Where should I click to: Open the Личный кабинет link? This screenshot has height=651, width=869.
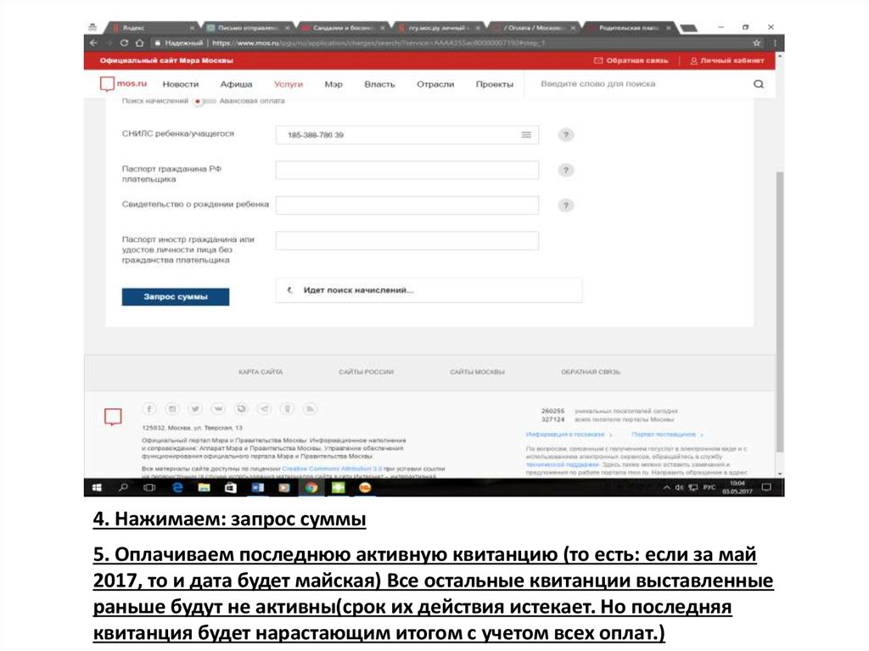coord(727,60)
